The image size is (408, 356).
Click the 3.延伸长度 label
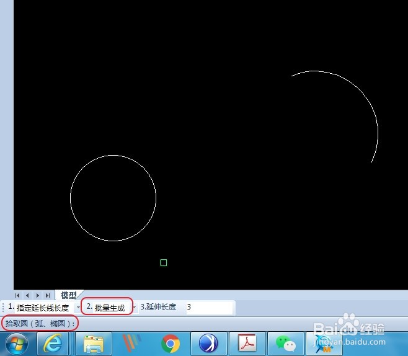pos(158,307)
